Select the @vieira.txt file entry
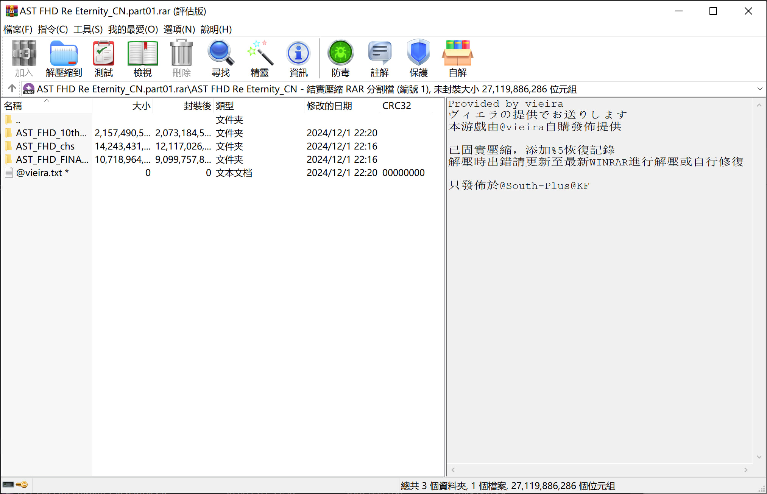The image size is (767, 494). [x=39, y=173]
